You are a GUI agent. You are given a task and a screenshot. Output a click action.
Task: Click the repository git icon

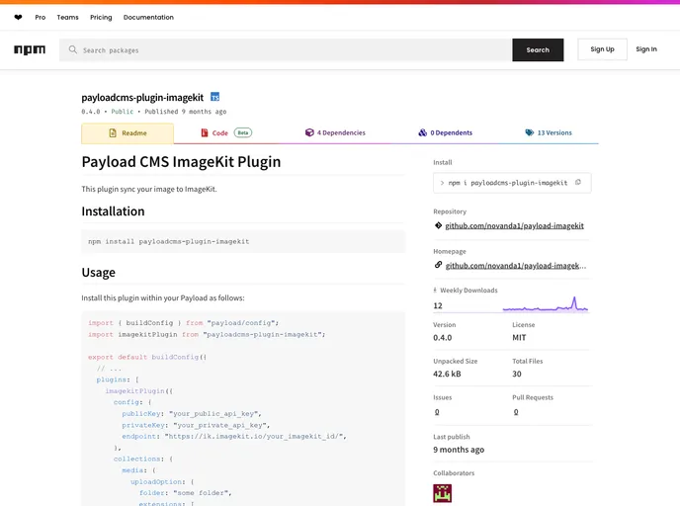tap(438, 225)
